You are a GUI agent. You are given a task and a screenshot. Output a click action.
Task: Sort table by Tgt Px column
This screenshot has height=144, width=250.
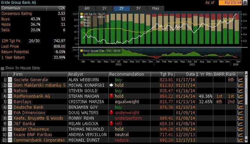[162, 74]
